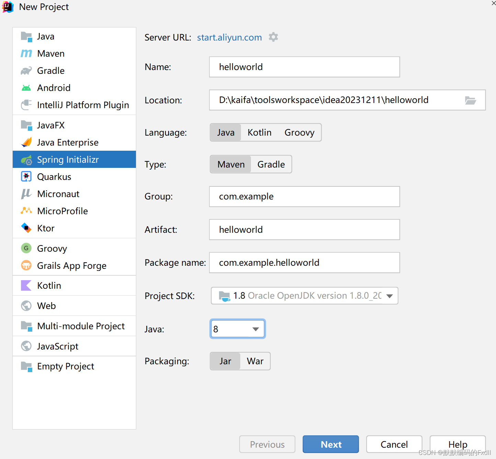Click the Cancel button

[394, 444]
